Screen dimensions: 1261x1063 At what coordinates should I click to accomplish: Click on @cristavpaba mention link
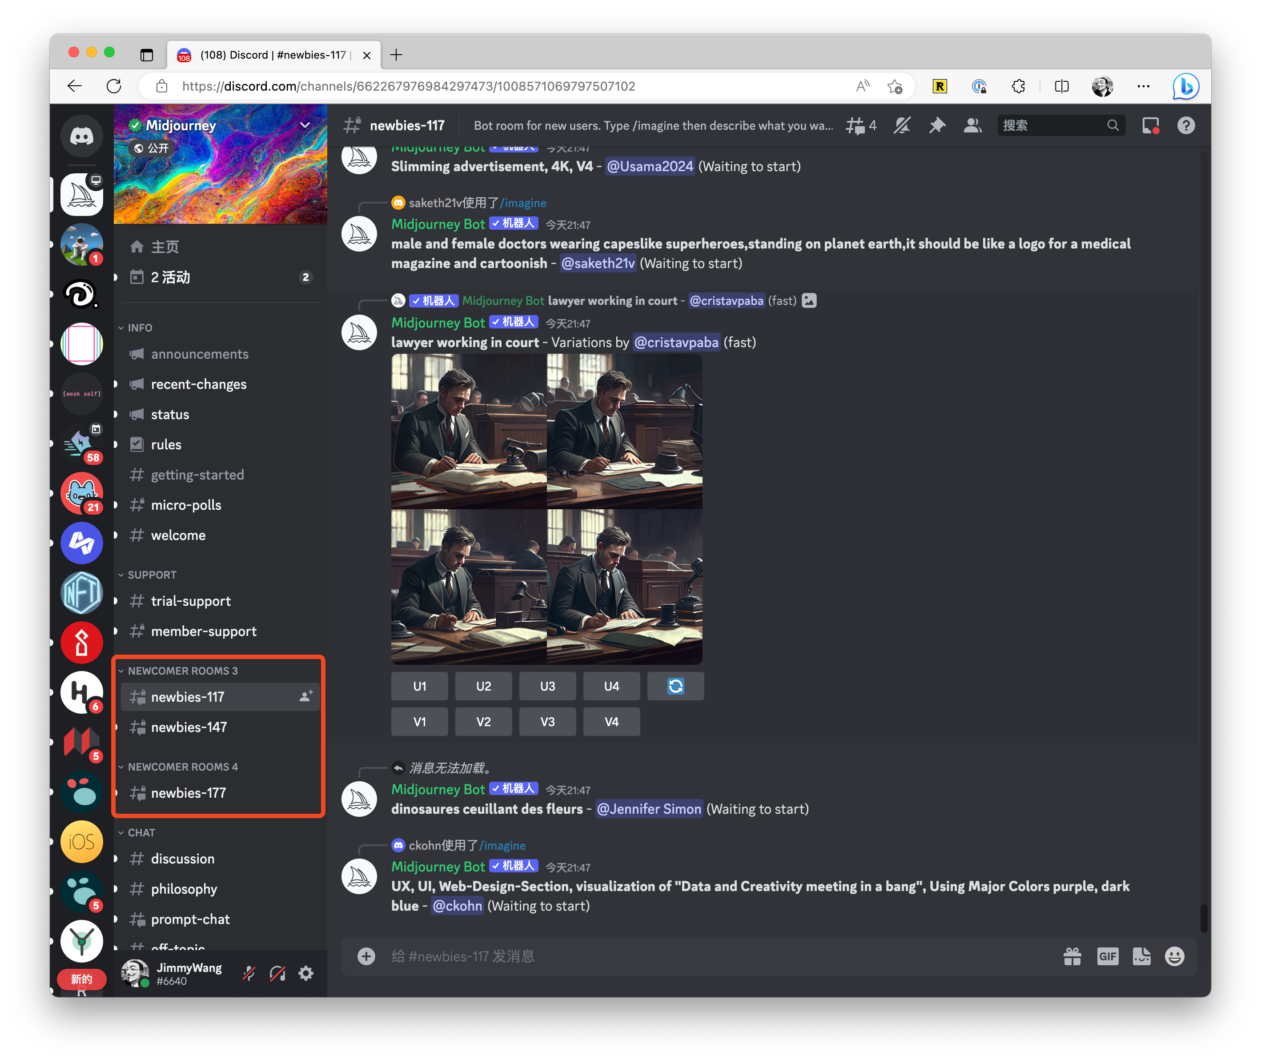coord(676,342)
